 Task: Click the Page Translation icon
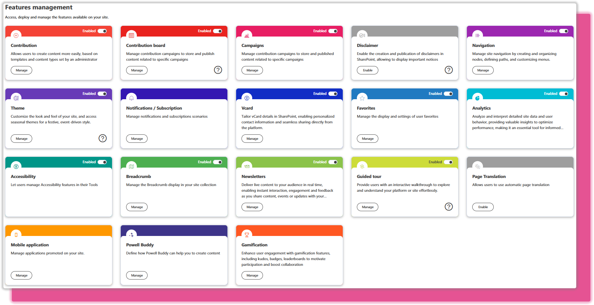478,166
